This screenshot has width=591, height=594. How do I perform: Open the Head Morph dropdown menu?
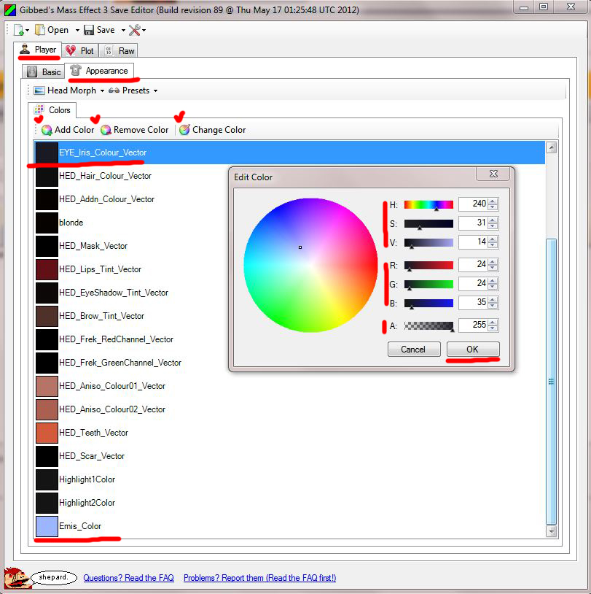(x=69, y=90)
